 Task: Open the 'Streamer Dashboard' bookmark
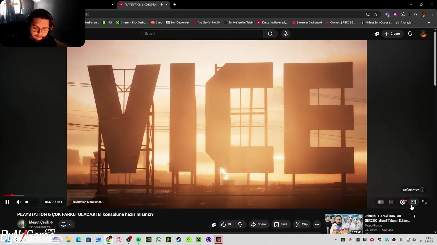click(307, 23)
